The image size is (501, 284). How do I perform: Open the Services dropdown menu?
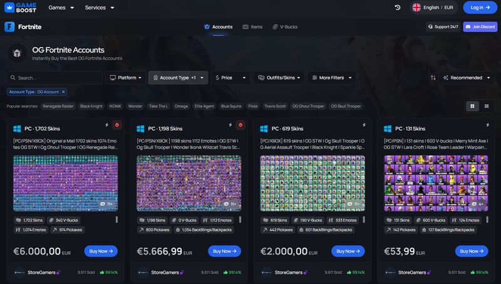100,8
